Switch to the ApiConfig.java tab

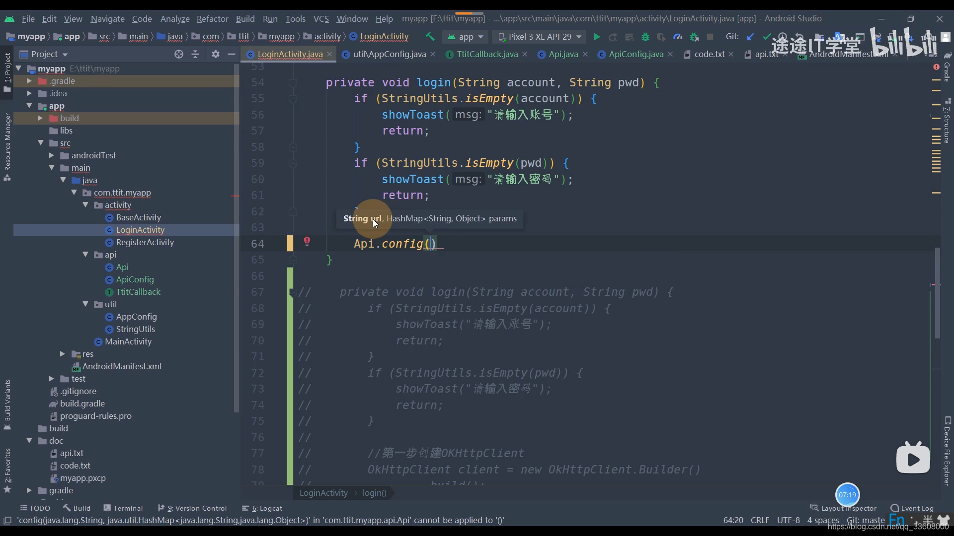point(636,54)
